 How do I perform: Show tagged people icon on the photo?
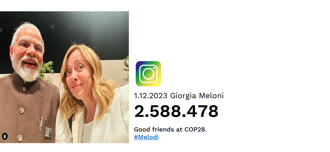(5, 136)
